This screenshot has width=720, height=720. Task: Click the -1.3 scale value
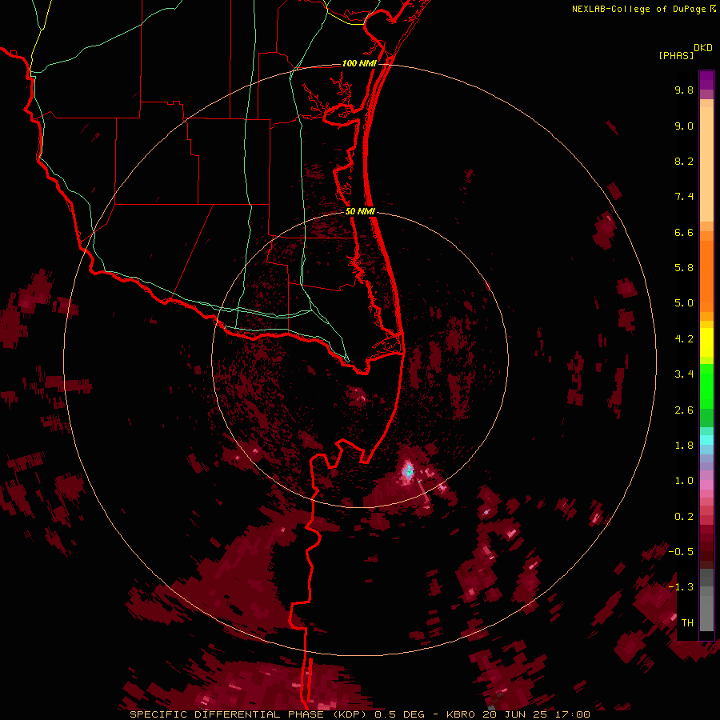[681, 587]
